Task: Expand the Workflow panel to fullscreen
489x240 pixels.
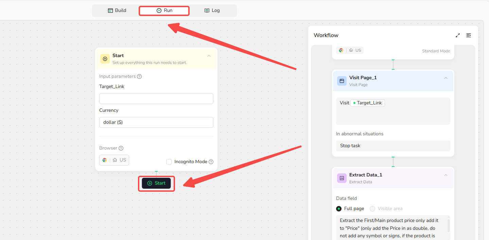Action: coord(458,35)
